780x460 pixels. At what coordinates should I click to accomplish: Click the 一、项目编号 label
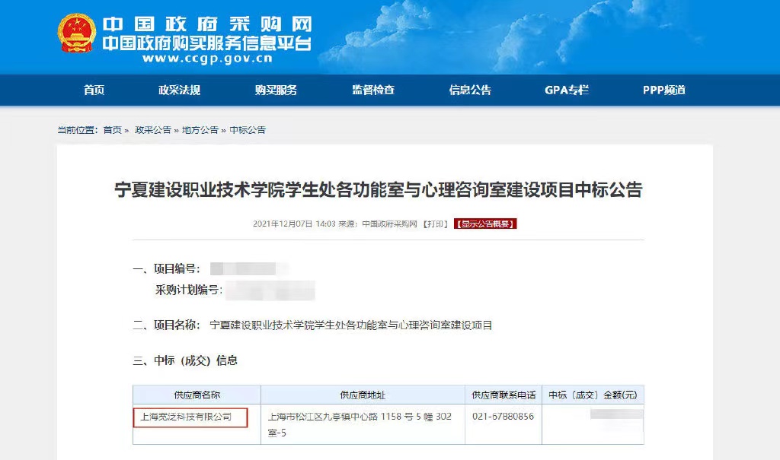tap(166, 268)
